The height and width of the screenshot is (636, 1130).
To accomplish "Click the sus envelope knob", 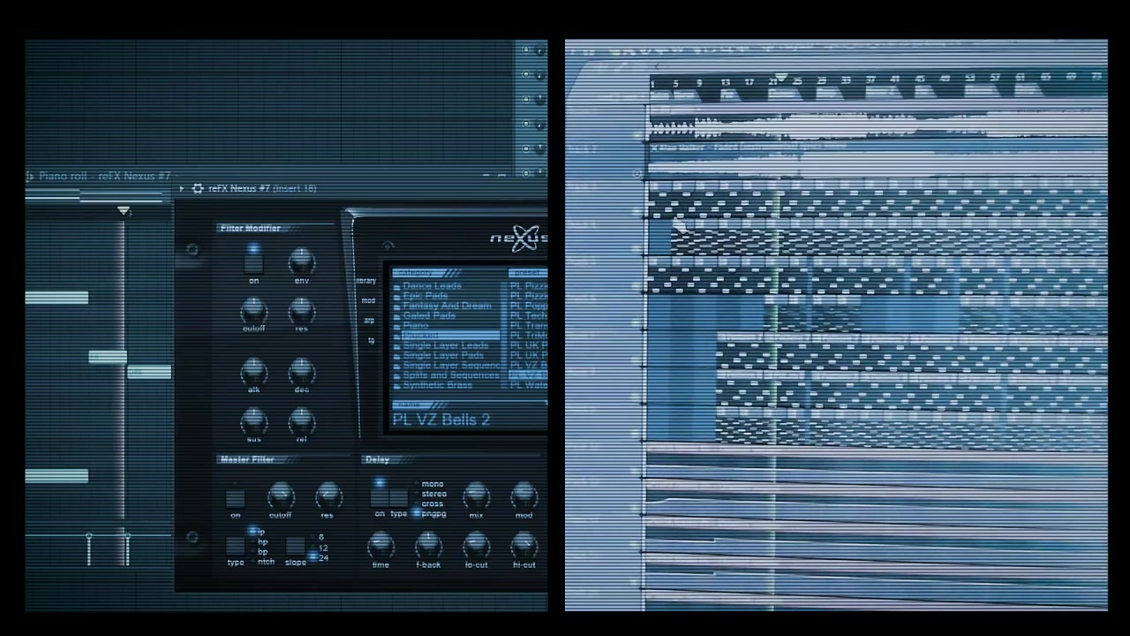I will (x=253, y=420).
